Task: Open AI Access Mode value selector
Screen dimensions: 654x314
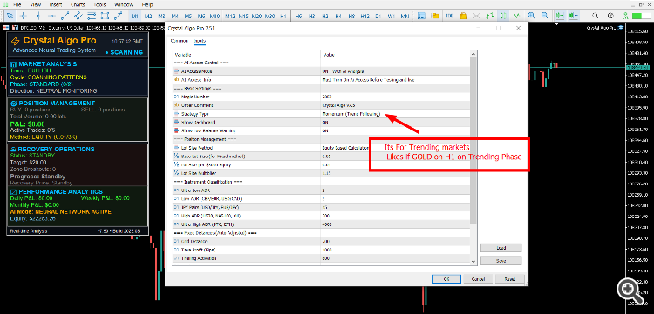Action: (x=395, y=71)
